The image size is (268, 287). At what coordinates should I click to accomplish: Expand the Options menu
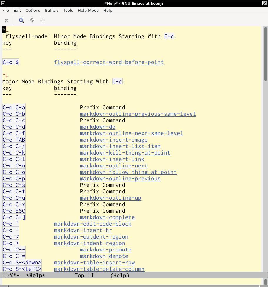(33, 10)
